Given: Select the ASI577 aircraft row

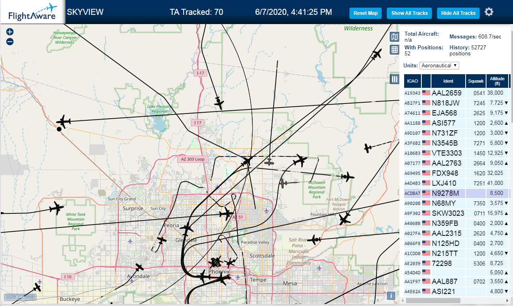Looking at the screenshot, I should pyautogui.click(x=456, y=123).
